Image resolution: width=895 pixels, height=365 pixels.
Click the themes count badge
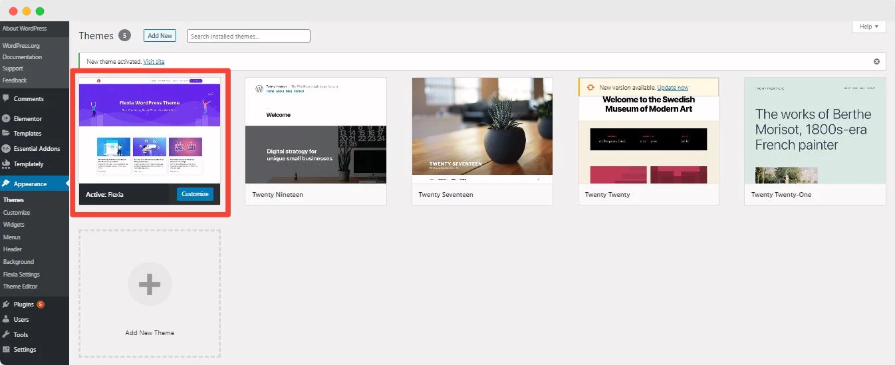124,35
